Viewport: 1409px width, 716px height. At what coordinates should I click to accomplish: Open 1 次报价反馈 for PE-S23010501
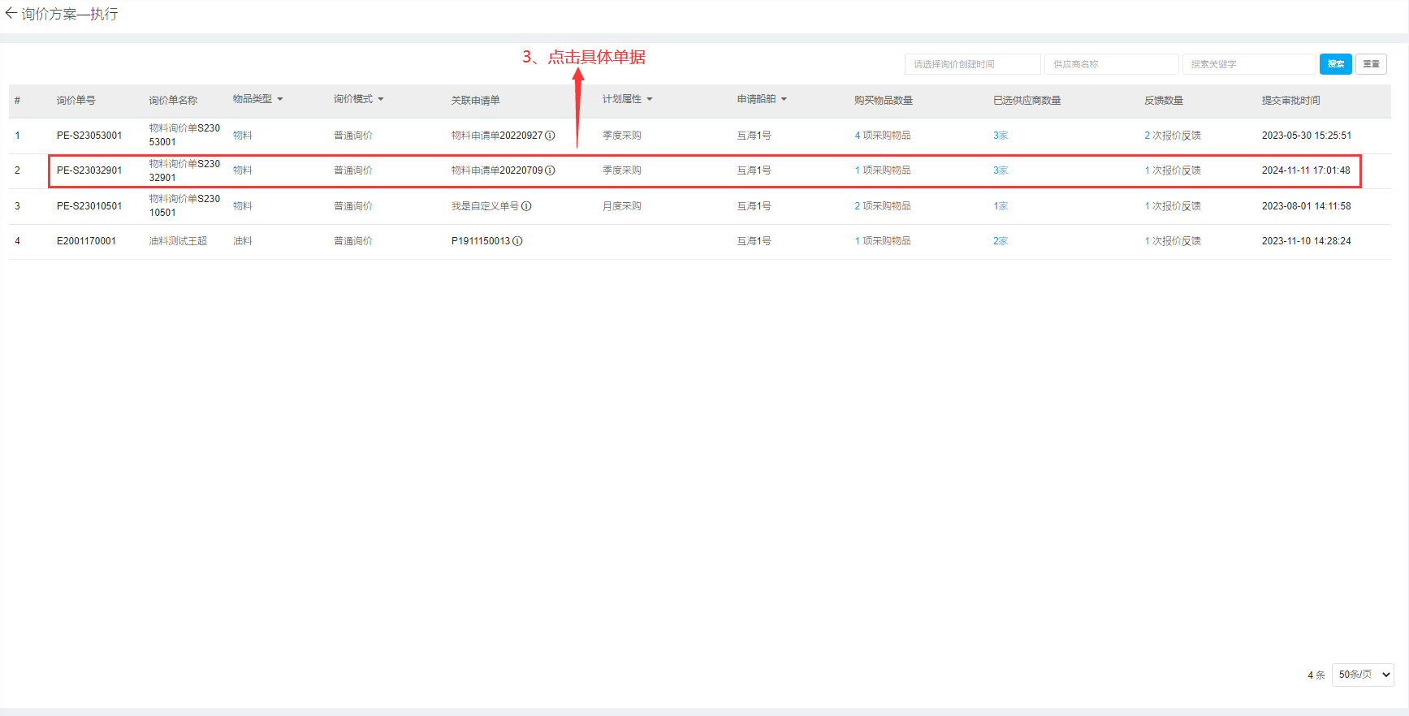point(1173,206)
